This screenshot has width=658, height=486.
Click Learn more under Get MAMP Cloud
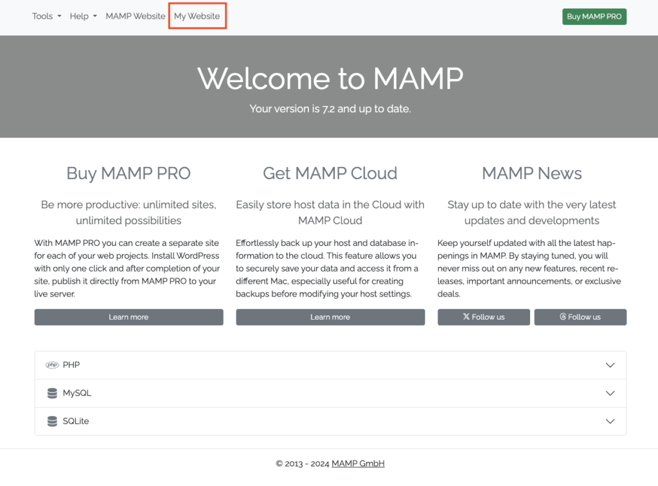(x=330, y=317)
